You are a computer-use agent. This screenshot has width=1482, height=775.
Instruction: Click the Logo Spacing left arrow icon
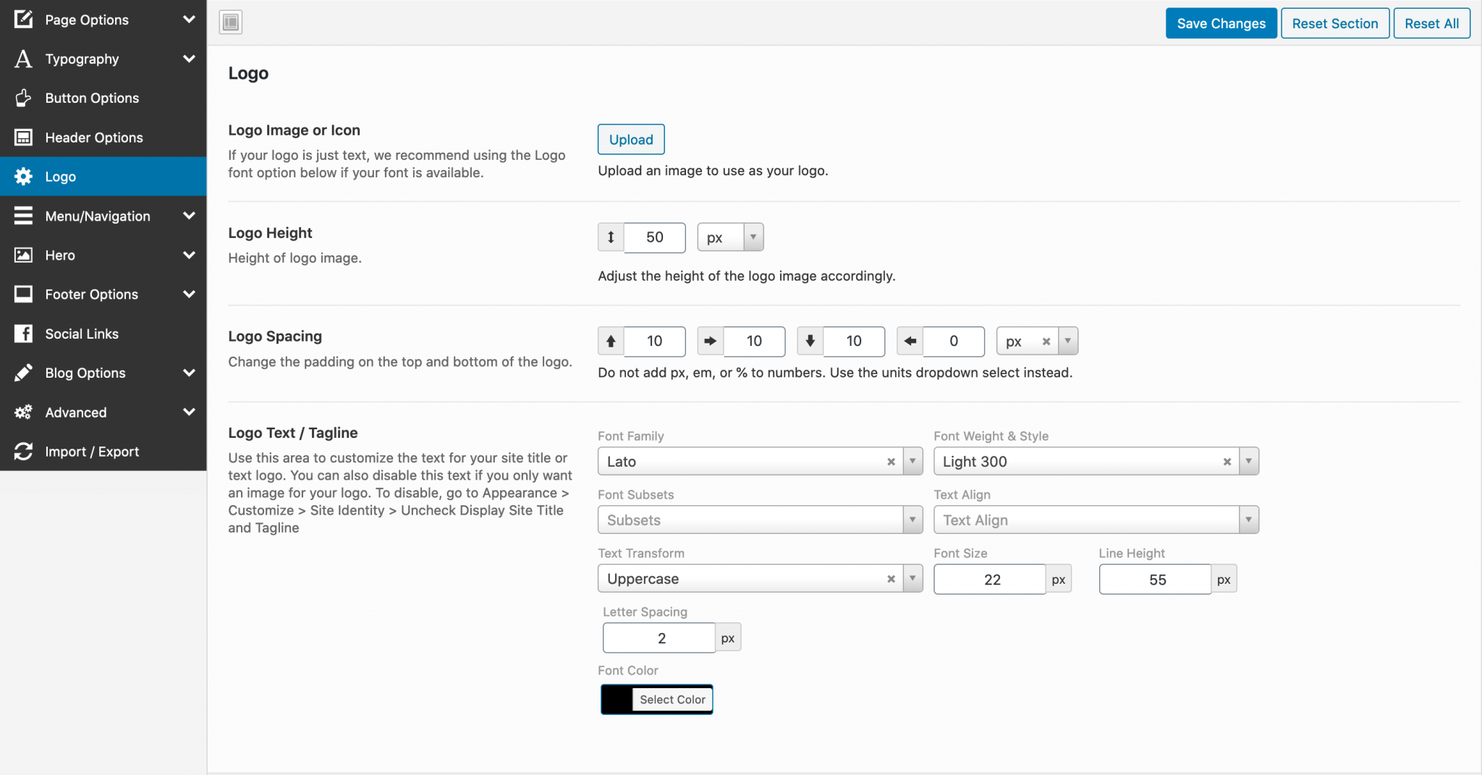[x=910, y=341]
